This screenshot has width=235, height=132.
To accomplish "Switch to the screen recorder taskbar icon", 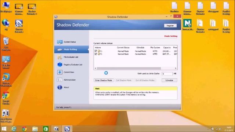I will pos(56,129).
